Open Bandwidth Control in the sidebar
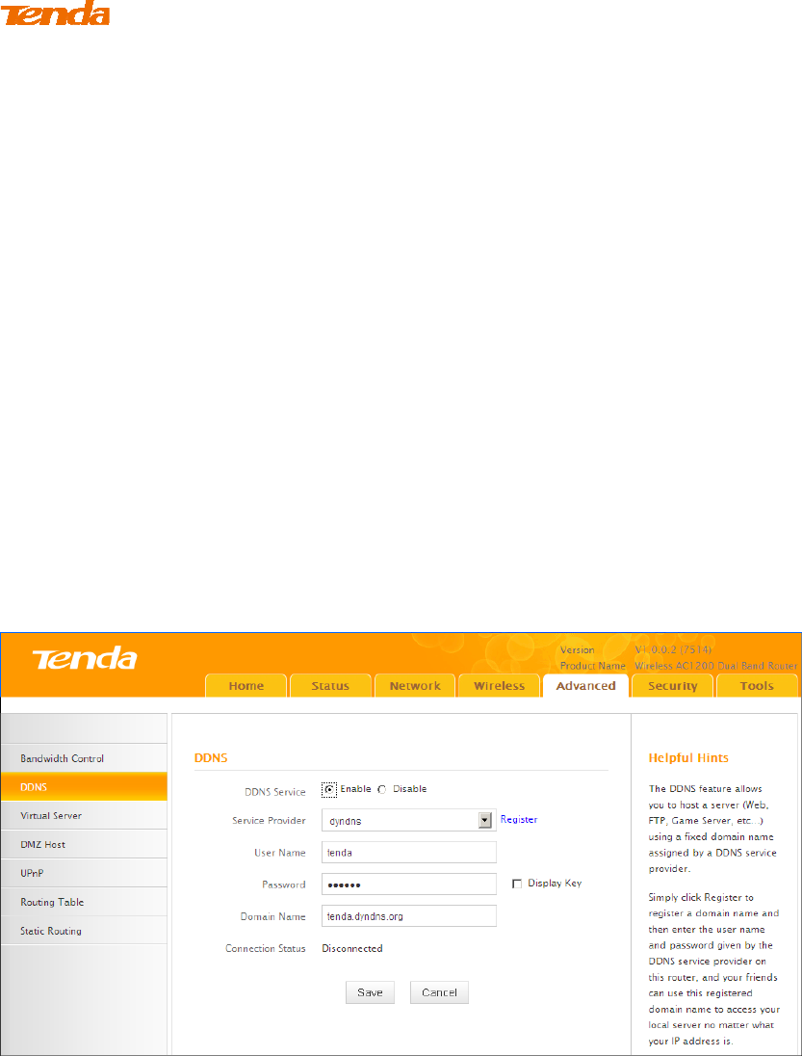This screenshot has width=802, height=1056. tap(84, 758)
